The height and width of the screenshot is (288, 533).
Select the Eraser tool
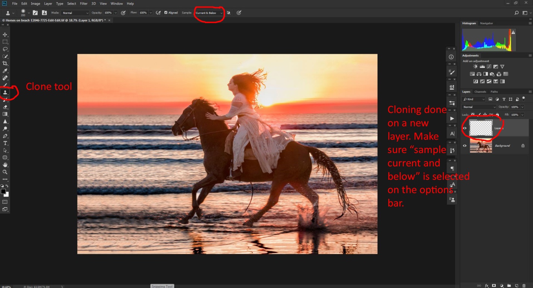(x=5, y=107)
